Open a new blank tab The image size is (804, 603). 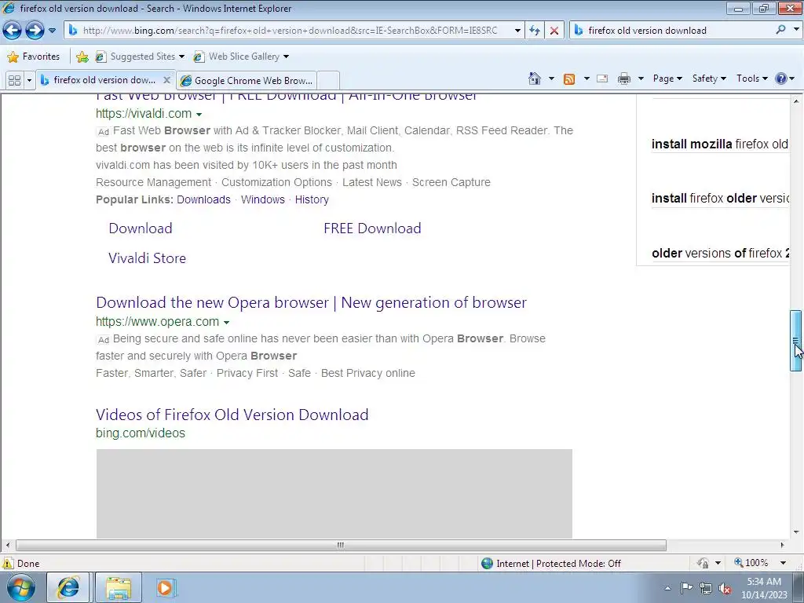(x=328, y=81)
